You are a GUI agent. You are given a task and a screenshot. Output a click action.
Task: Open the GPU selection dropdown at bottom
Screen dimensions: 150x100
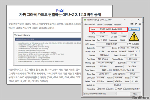click(x=100, y=94)
